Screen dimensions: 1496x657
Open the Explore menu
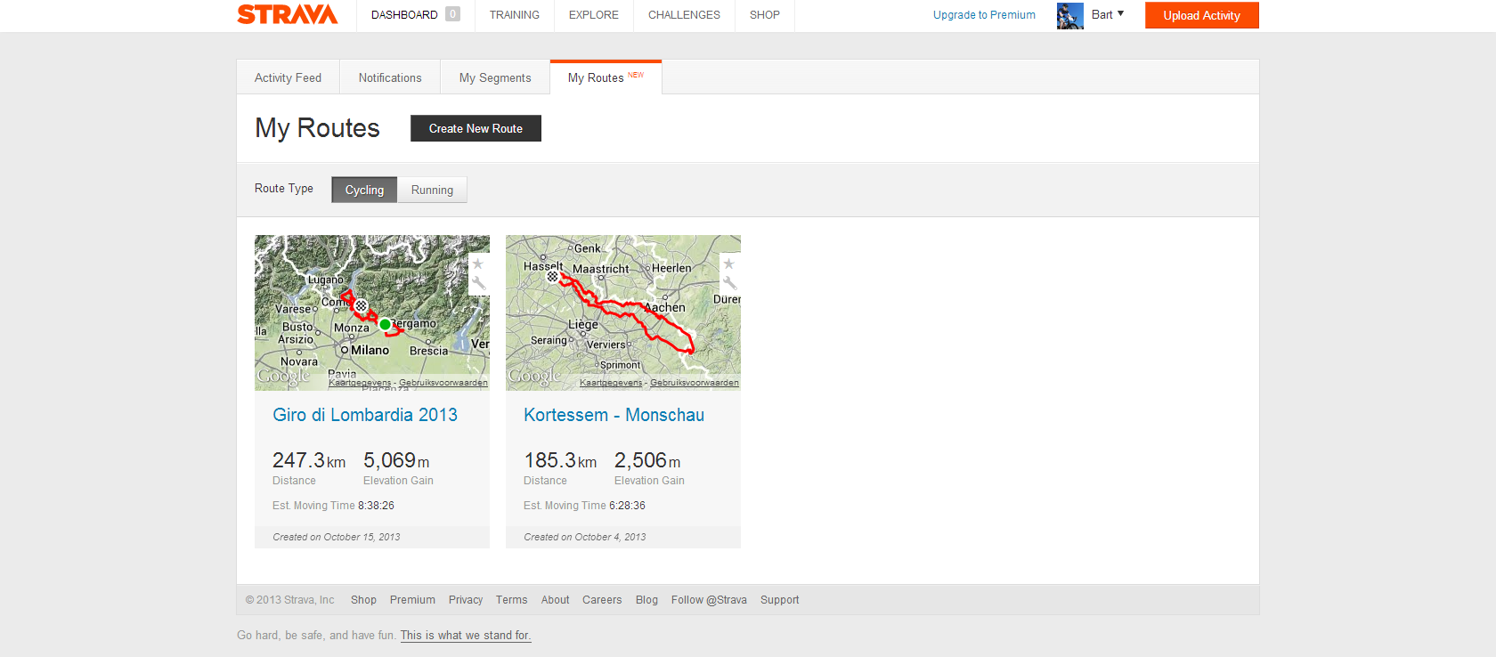(593, 15)
